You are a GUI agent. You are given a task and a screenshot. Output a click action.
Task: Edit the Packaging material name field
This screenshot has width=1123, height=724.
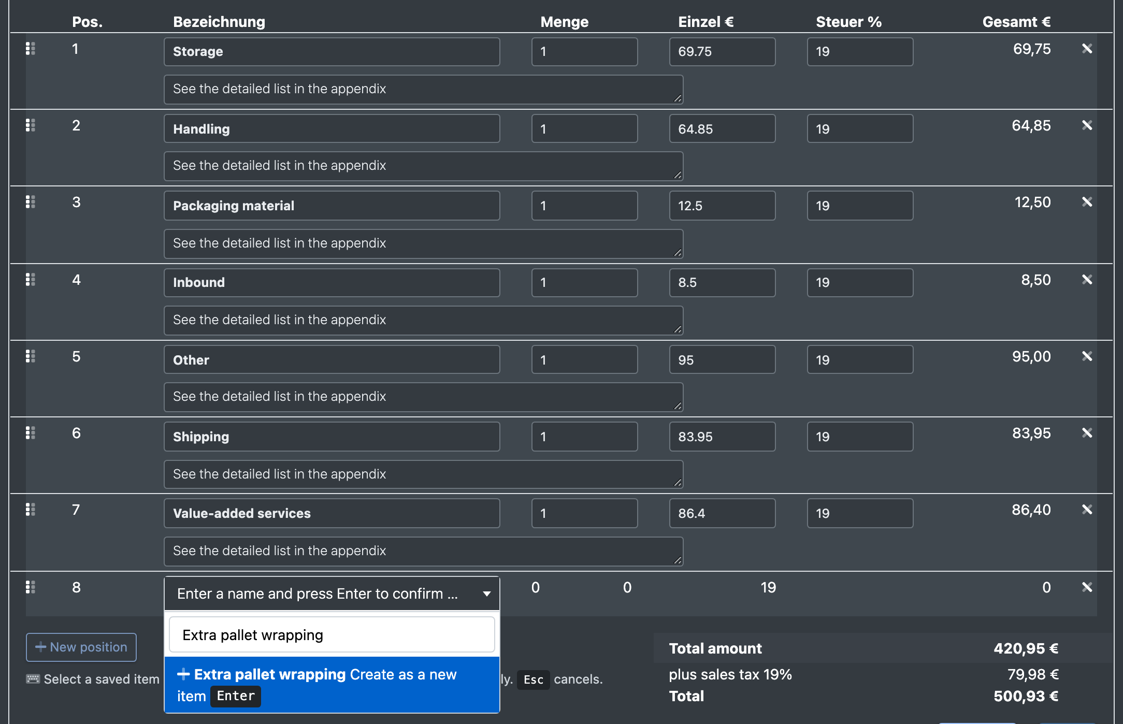[332, 206]
